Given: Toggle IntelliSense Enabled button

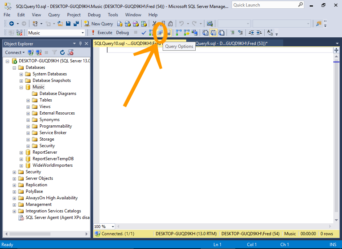Looking at the screenshot, I should click(168, 33).
